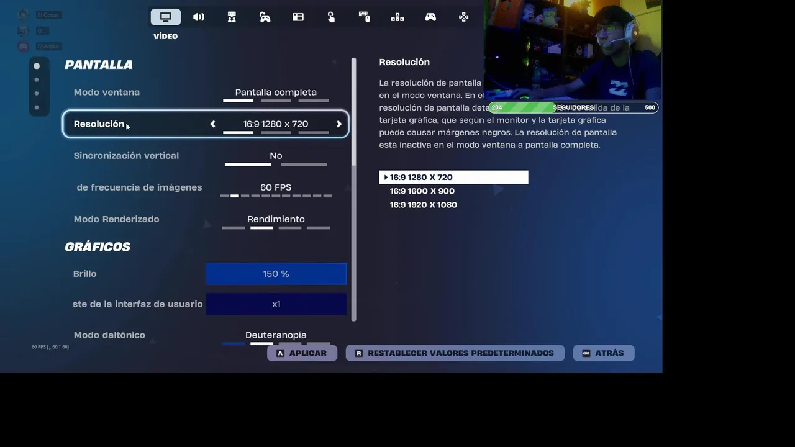The height and width of the screenshot is (447, 795).
Task: Click the PANTALLA section heading
Action: 99,65
